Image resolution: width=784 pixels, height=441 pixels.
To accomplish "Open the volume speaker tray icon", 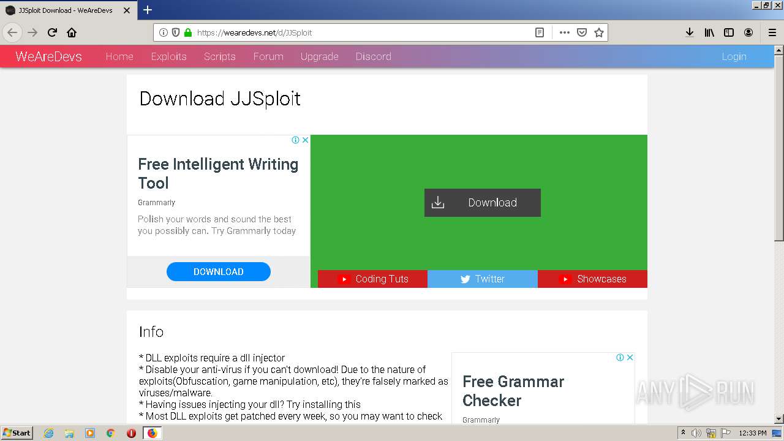I will click(696, 433).
